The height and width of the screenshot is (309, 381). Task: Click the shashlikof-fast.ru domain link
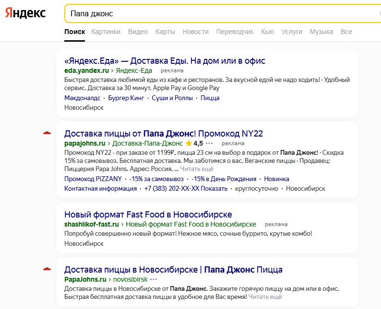click(x=92, y=224)
